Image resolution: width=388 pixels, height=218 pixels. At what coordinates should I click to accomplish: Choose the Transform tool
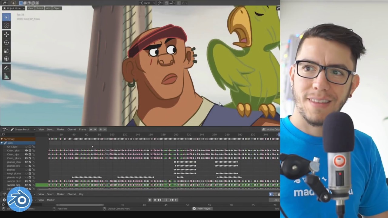click(6, 59)
